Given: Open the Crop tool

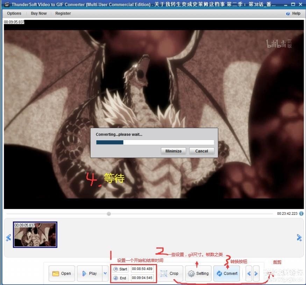Looking at the screenshot, I should pyautogui.click(x=170, y=273).
